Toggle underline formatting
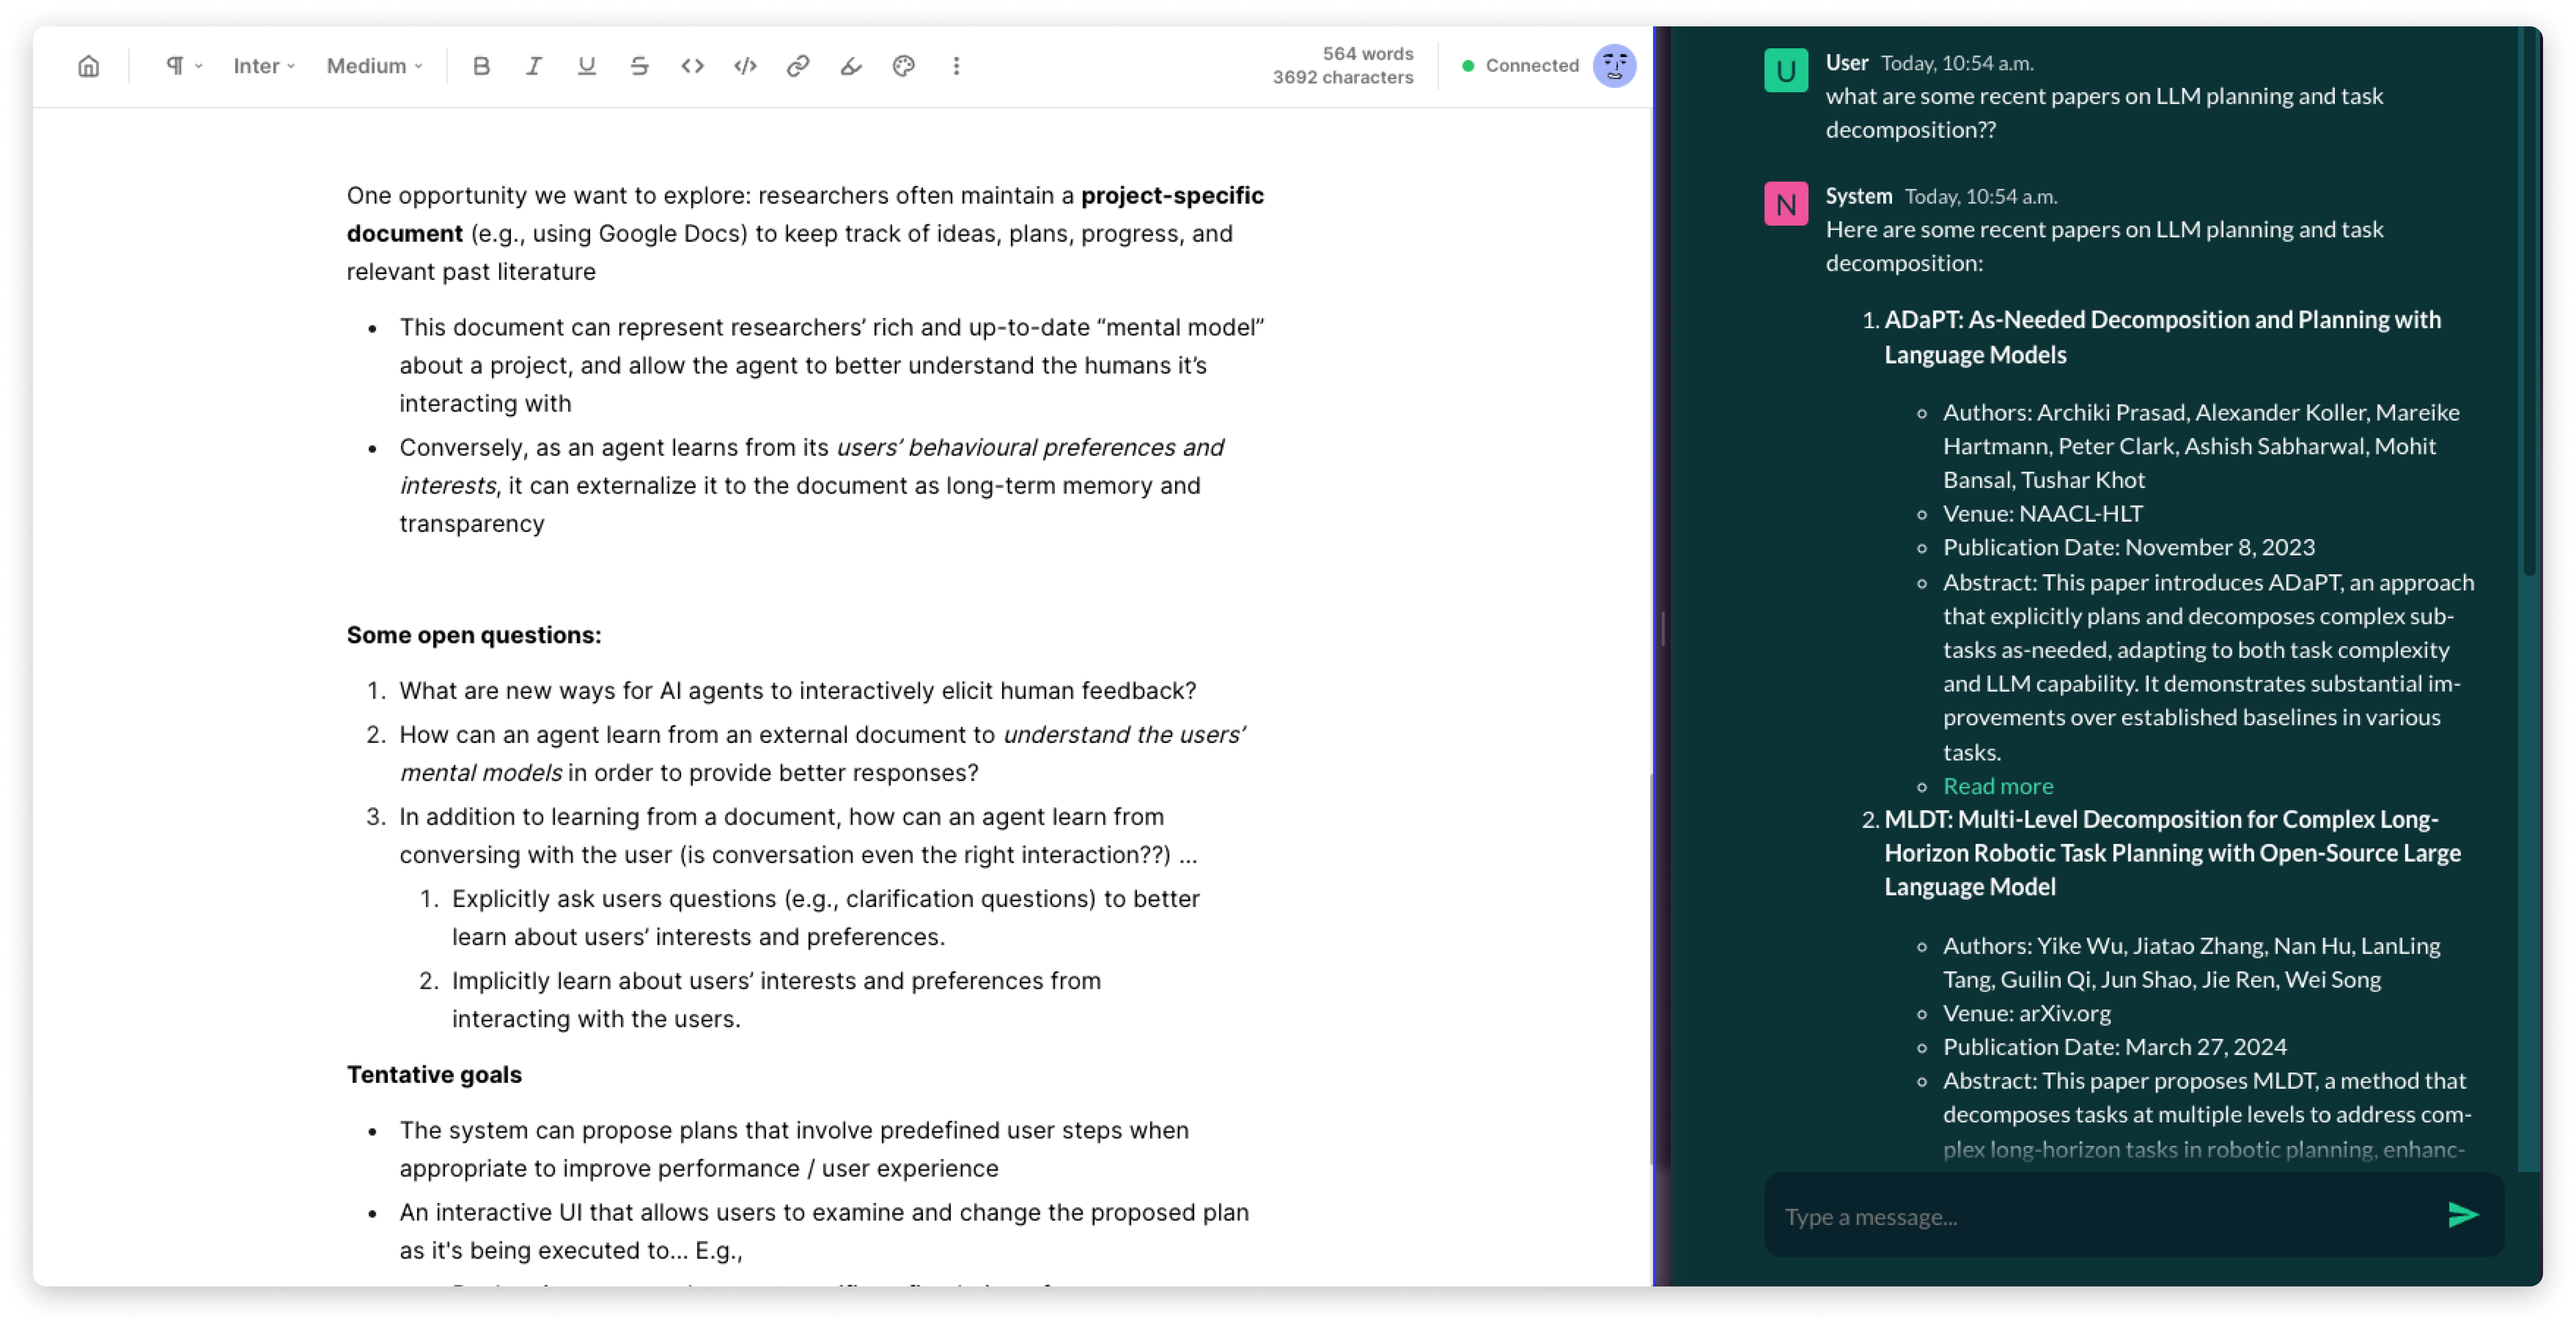The width and height of the screenshot is (2576, 1326). point(587,66)
